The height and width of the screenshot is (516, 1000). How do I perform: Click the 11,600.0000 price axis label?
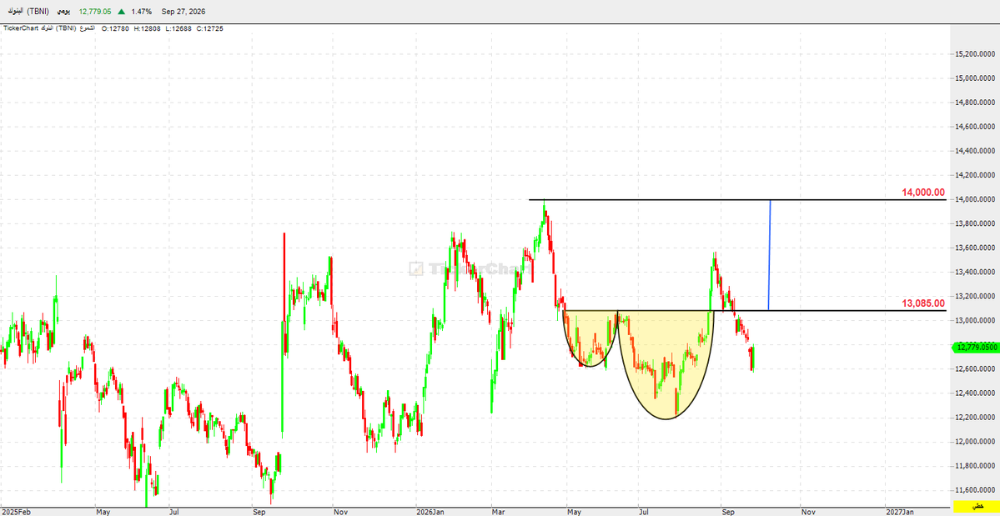[x=974, y=490]
